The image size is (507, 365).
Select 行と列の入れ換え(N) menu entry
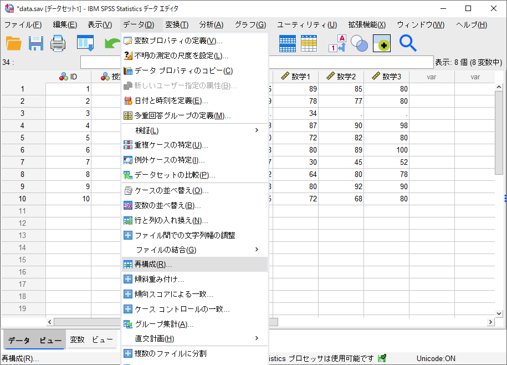tap(194, 220)
